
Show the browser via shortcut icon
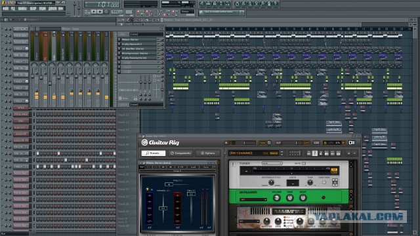[x=221, y=4]
